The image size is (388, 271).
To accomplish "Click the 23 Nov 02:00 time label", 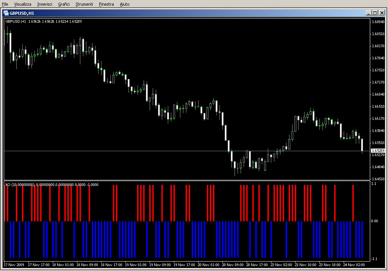I will (x=281, y=265).
